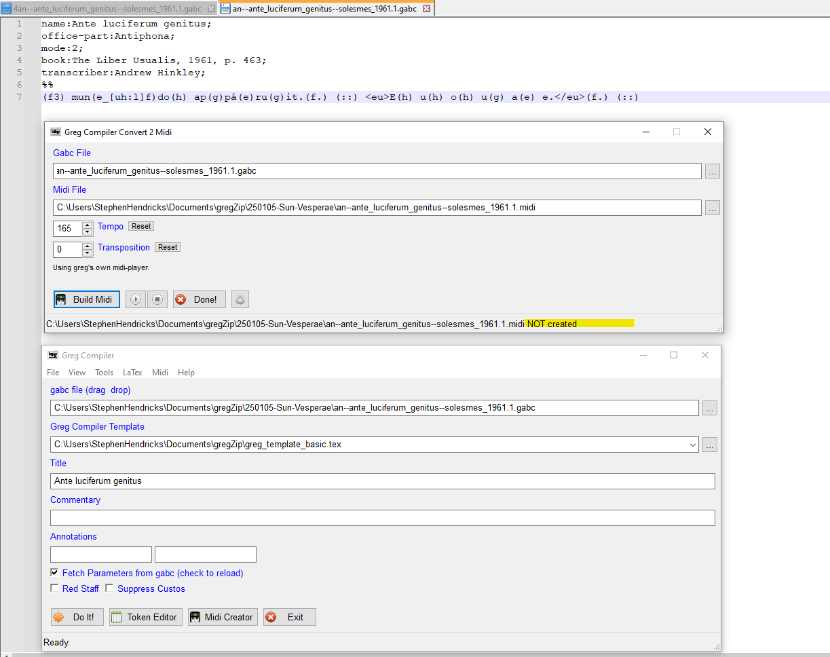830x657 pixels.
Task: Click the Title field
Action: (383, 481)
